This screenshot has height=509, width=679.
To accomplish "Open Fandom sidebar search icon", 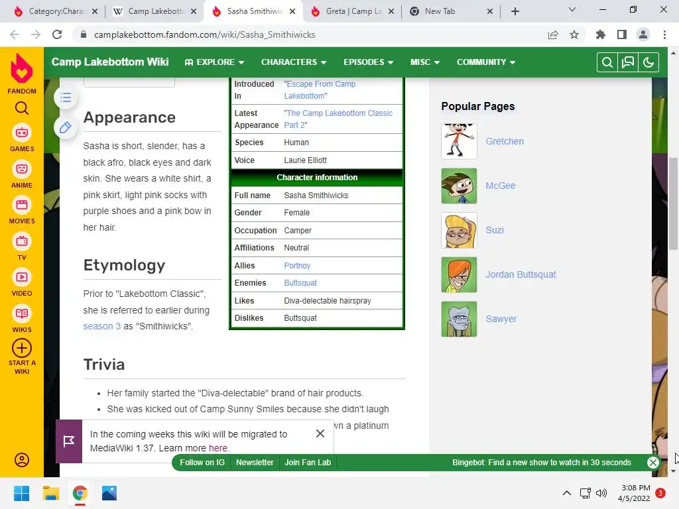I will tap(22, 108).
